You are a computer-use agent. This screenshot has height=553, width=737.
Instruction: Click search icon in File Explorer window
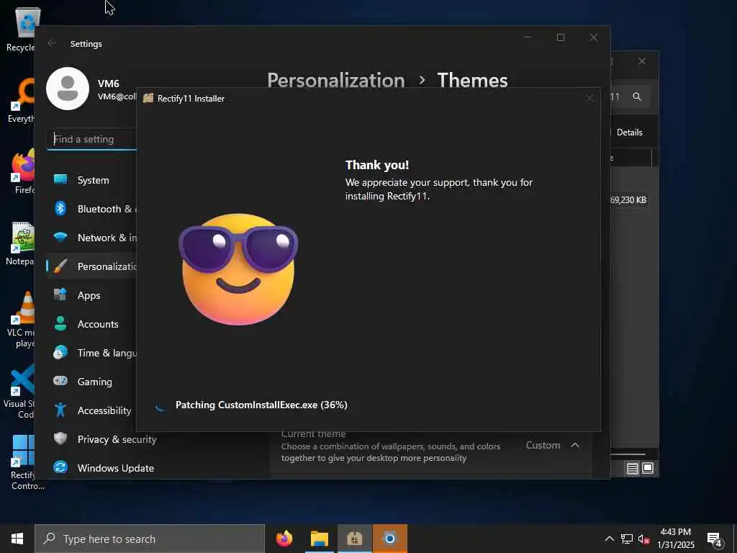click(637, 96)
